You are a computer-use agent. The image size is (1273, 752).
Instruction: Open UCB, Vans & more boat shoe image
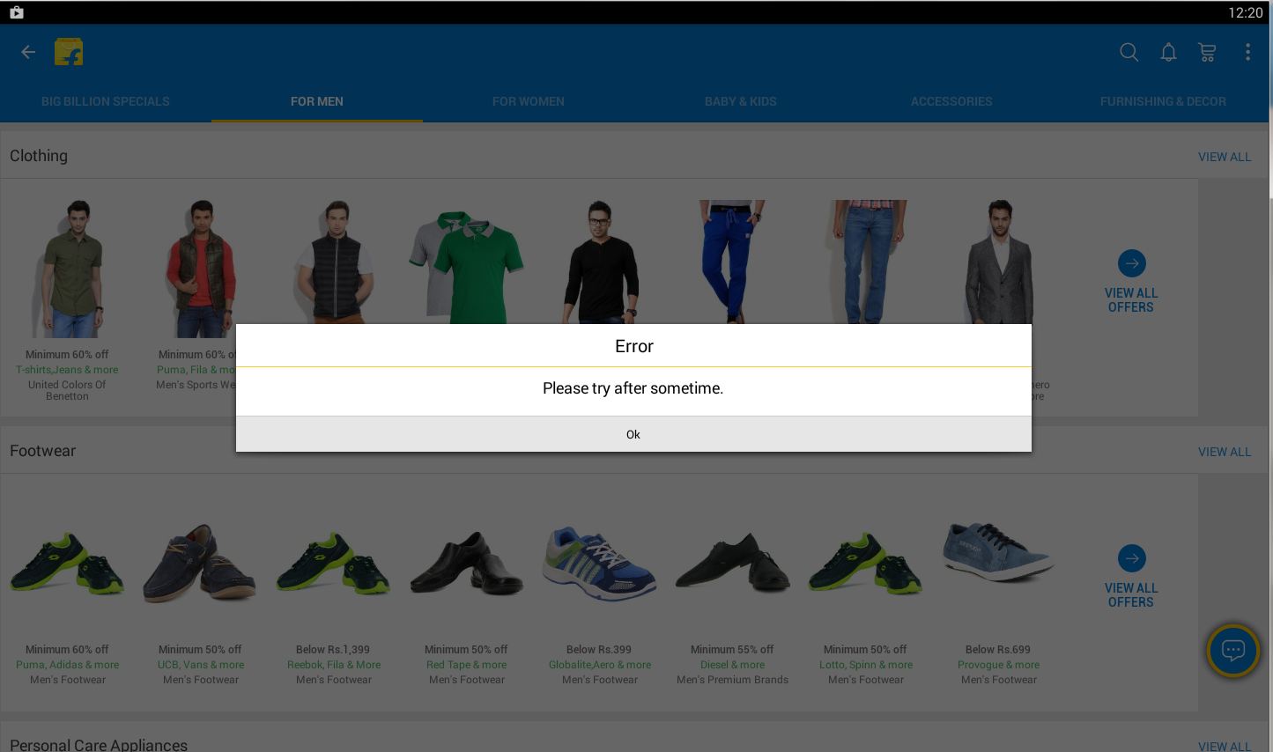coord(201,564)
